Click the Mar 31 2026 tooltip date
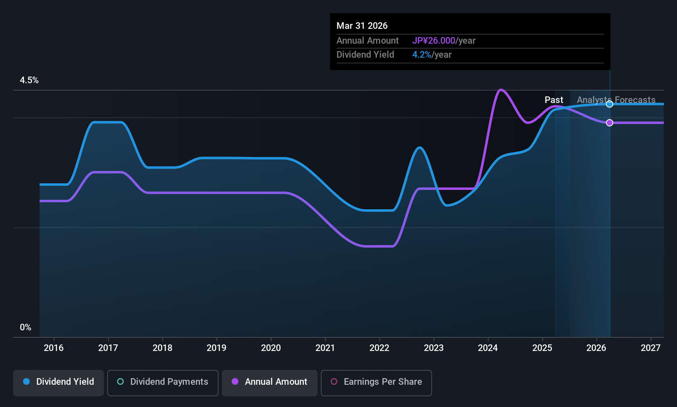677x407 pixels. point(362,26)
